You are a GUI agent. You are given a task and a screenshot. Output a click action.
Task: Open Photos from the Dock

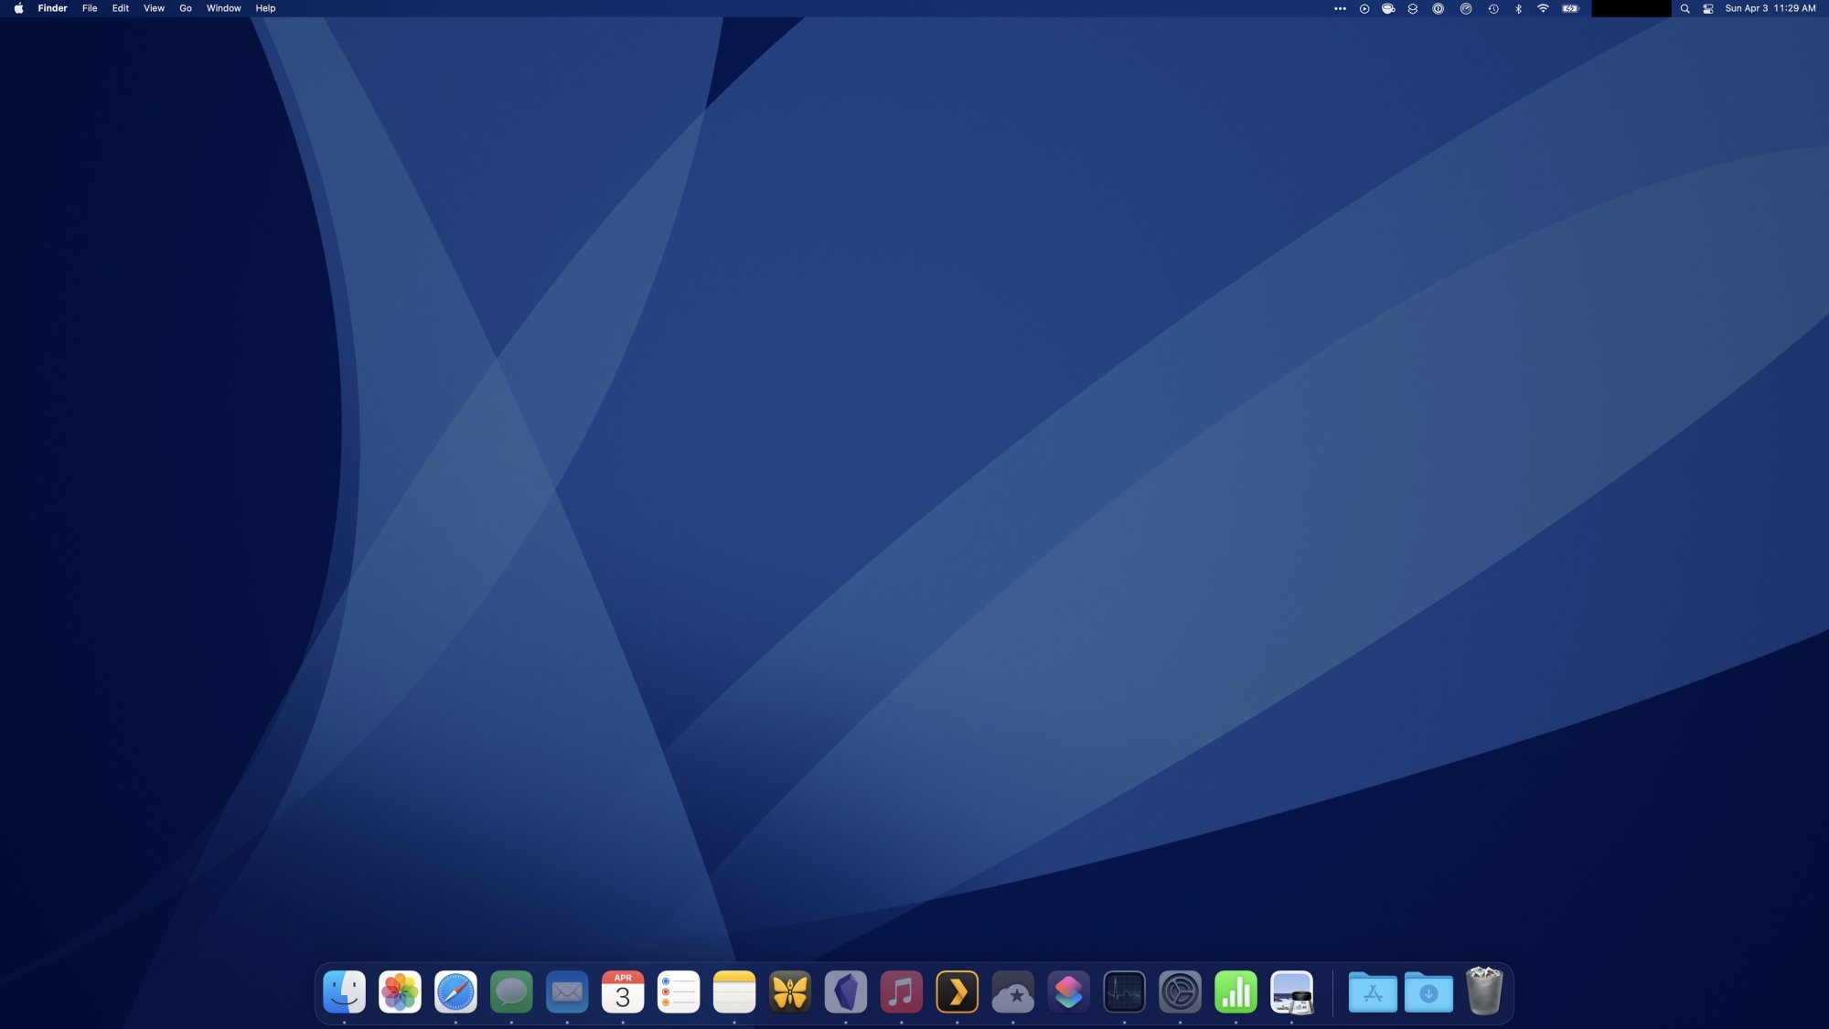[400, 991]
